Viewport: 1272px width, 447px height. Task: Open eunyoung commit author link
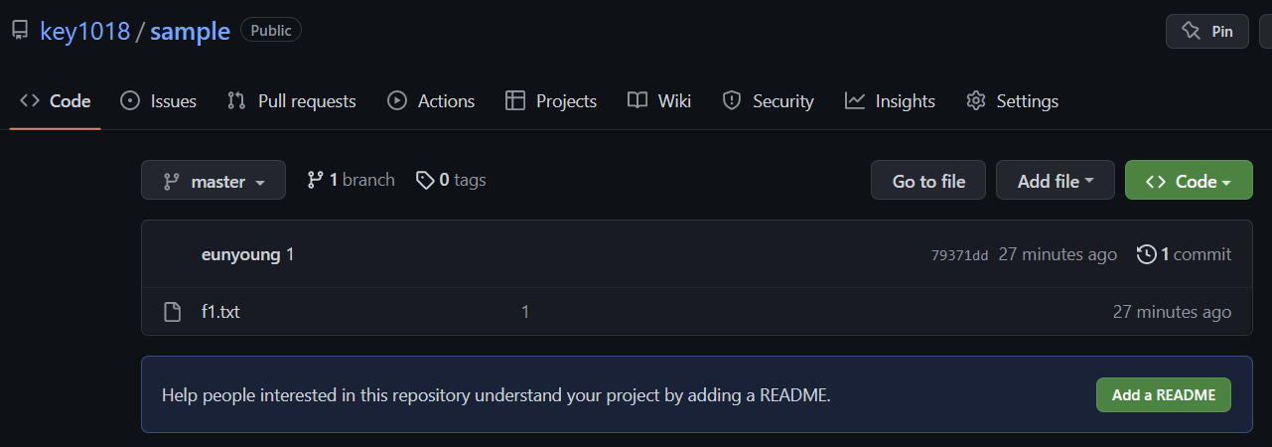(240, 254)
